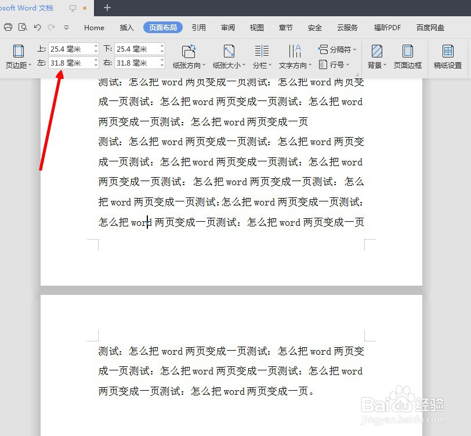Decrease the bottom margin with down stepper
Screen dimensions: 471x436
(162, 52)
